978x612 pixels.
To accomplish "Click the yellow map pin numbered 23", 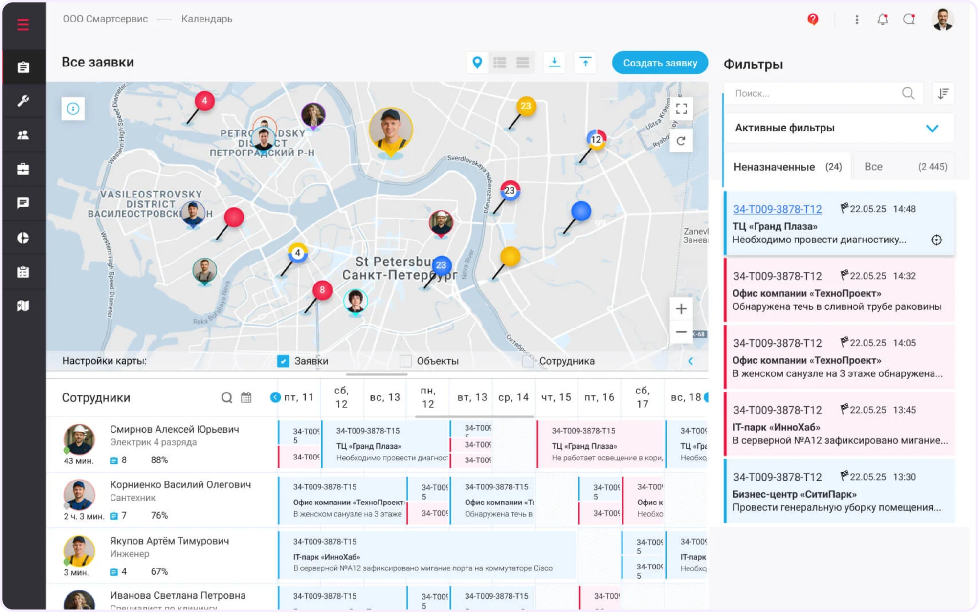I will point(526,106).
